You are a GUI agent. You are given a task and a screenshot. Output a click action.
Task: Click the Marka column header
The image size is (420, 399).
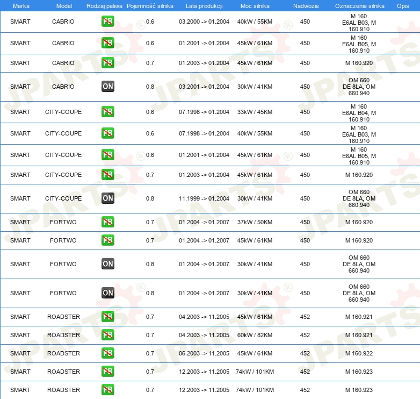pyautogui.click(x=21, y=5)
